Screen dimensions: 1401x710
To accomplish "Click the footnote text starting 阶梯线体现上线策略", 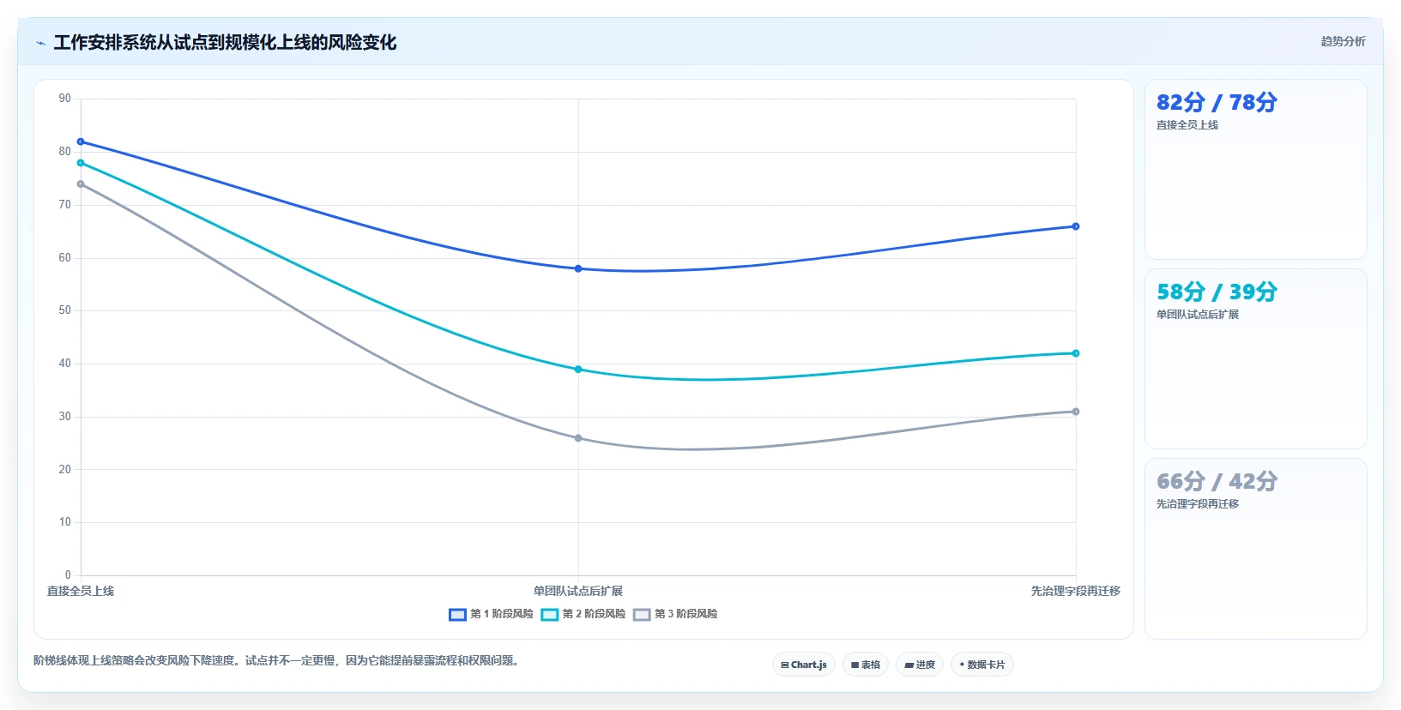I will point(276,660).
